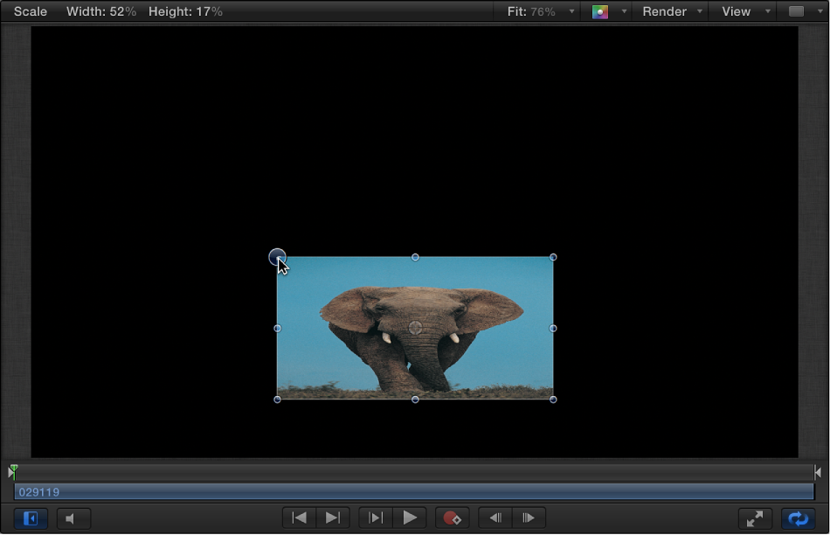Step forward one frame
The width and height of the screenshot is (830, 535).
pos(529,518)
